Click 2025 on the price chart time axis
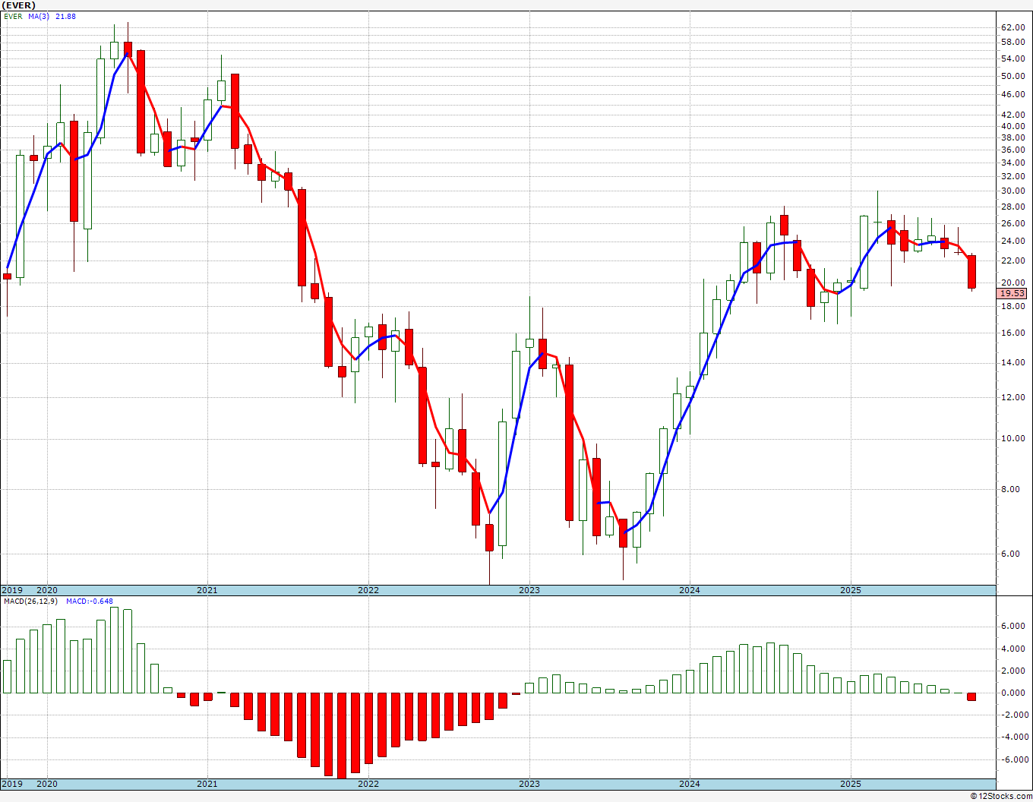Image resolution: width=1033 pixels, height=802 pixels. (851, 590)
